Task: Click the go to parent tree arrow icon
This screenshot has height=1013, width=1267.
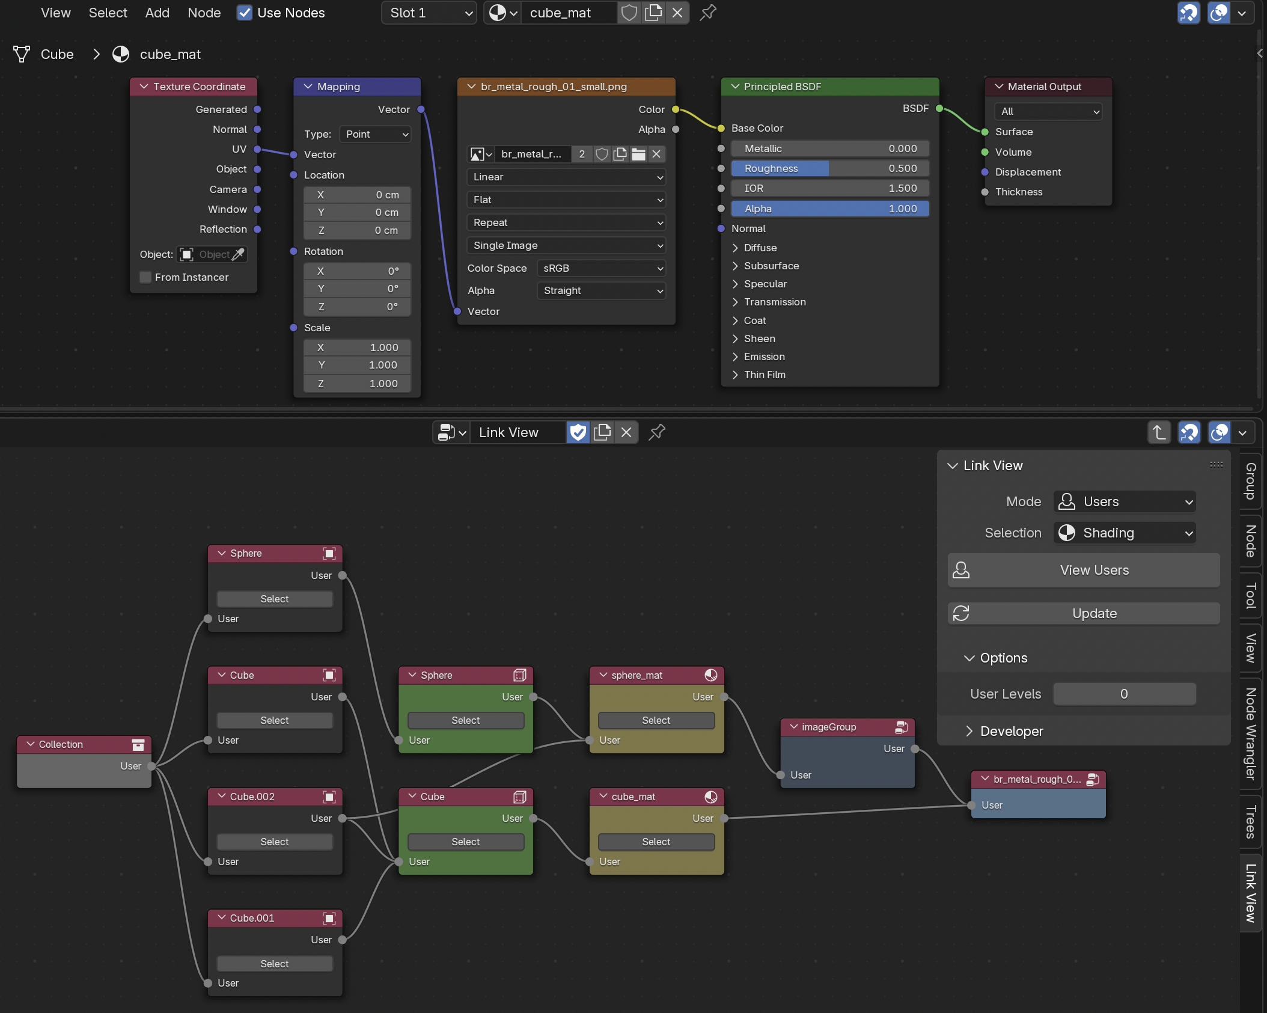Action: pos(1159,432)
